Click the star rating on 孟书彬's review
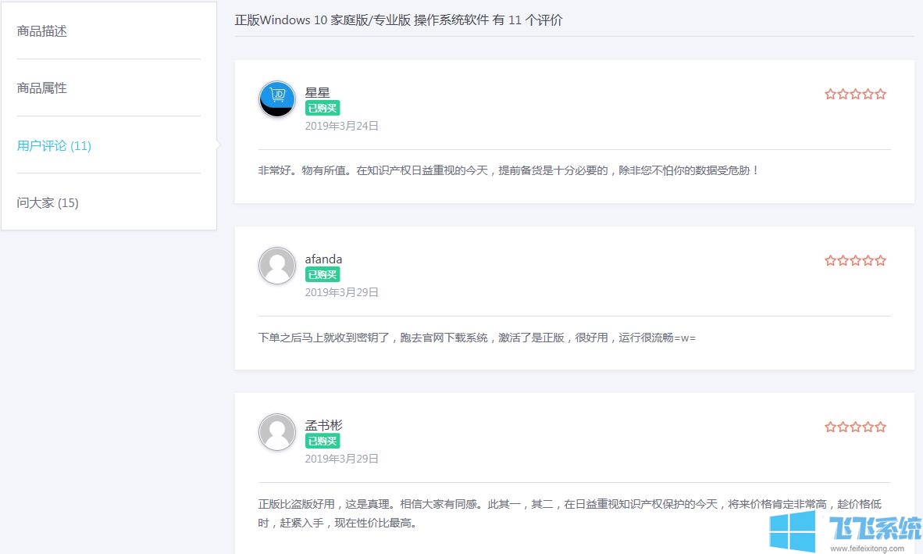This screenshot has width=923, height=554. click(x=855, y=427)
